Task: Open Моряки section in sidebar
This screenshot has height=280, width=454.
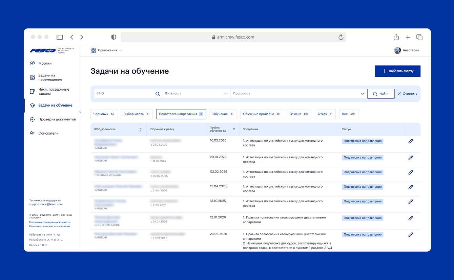Action: pyautogui.click(x=45, y=63)
